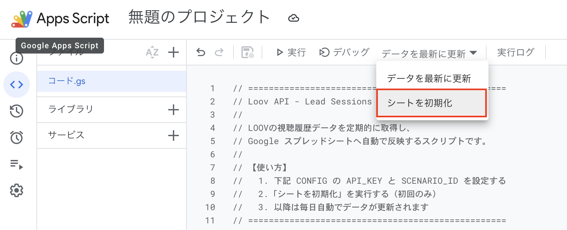Open Project Settings gear icon
Screen dimensions: 567x230
coord(17,190)
